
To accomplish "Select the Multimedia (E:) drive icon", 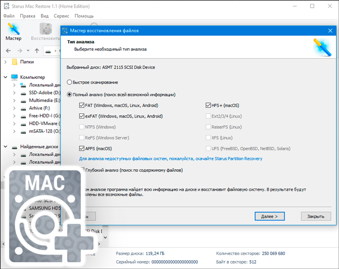I will [x=24, y=101].
